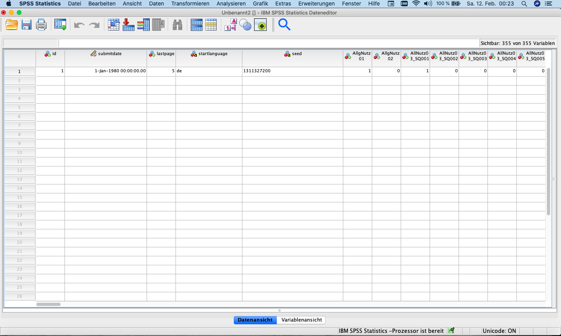Image resolution: width=561 pixels, height=336 pixels.
Task: Open the Analysieren menu
Action: click(x=231, y=4)
